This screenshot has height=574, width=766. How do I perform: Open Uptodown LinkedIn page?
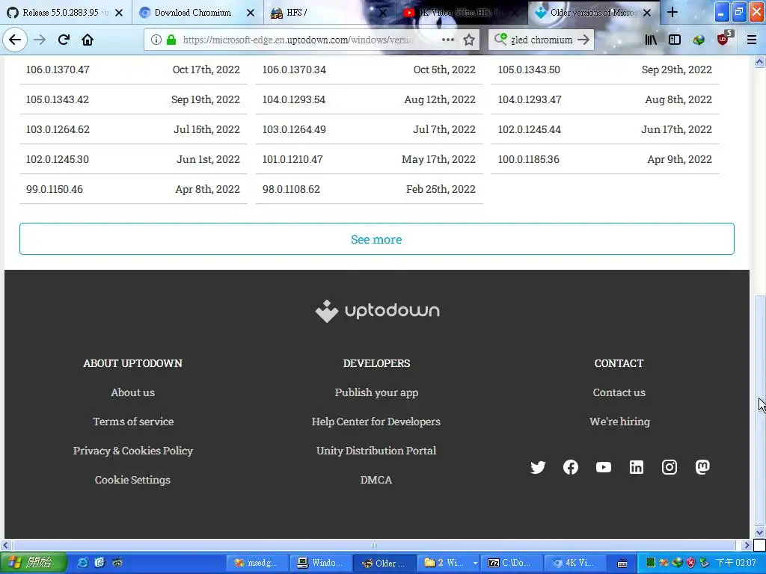pyautogui.click(x=636, y=467)
